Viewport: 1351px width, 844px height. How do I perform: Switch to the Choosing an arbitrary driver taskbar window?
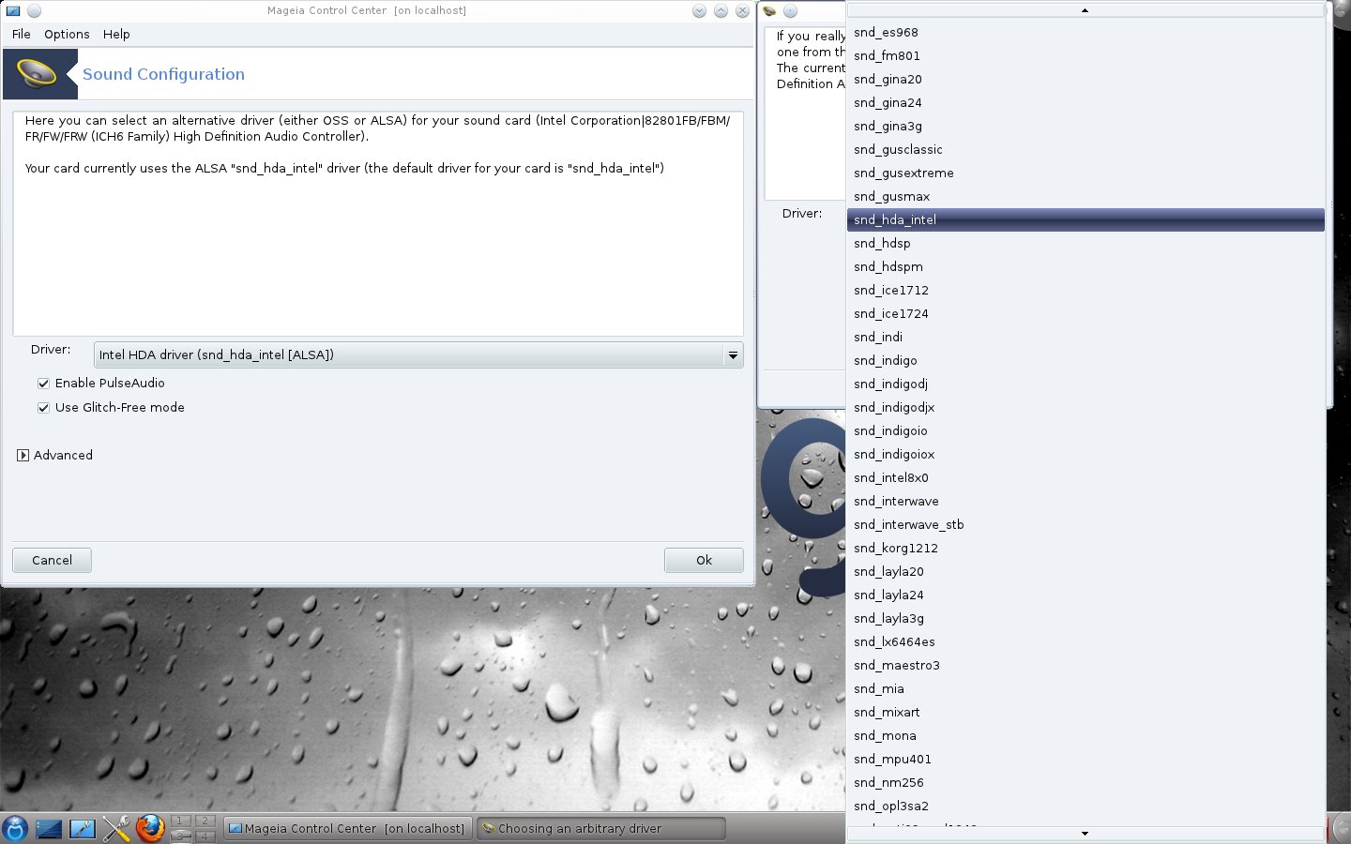[x=601, y=829]
